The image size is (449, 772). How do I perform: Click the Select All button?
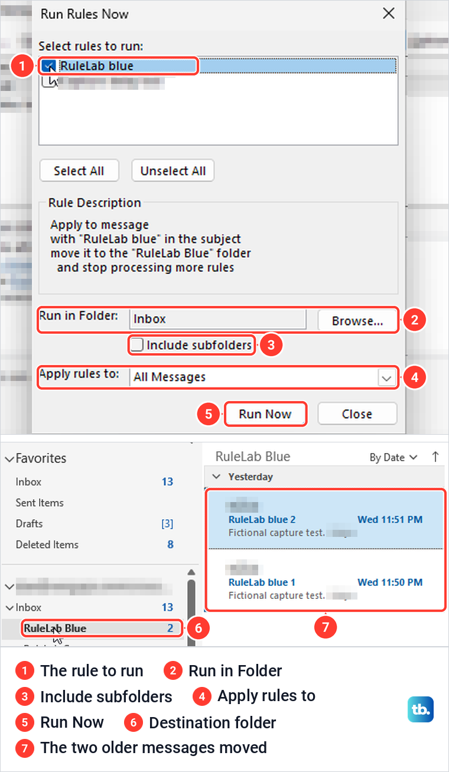click(79, 171)
